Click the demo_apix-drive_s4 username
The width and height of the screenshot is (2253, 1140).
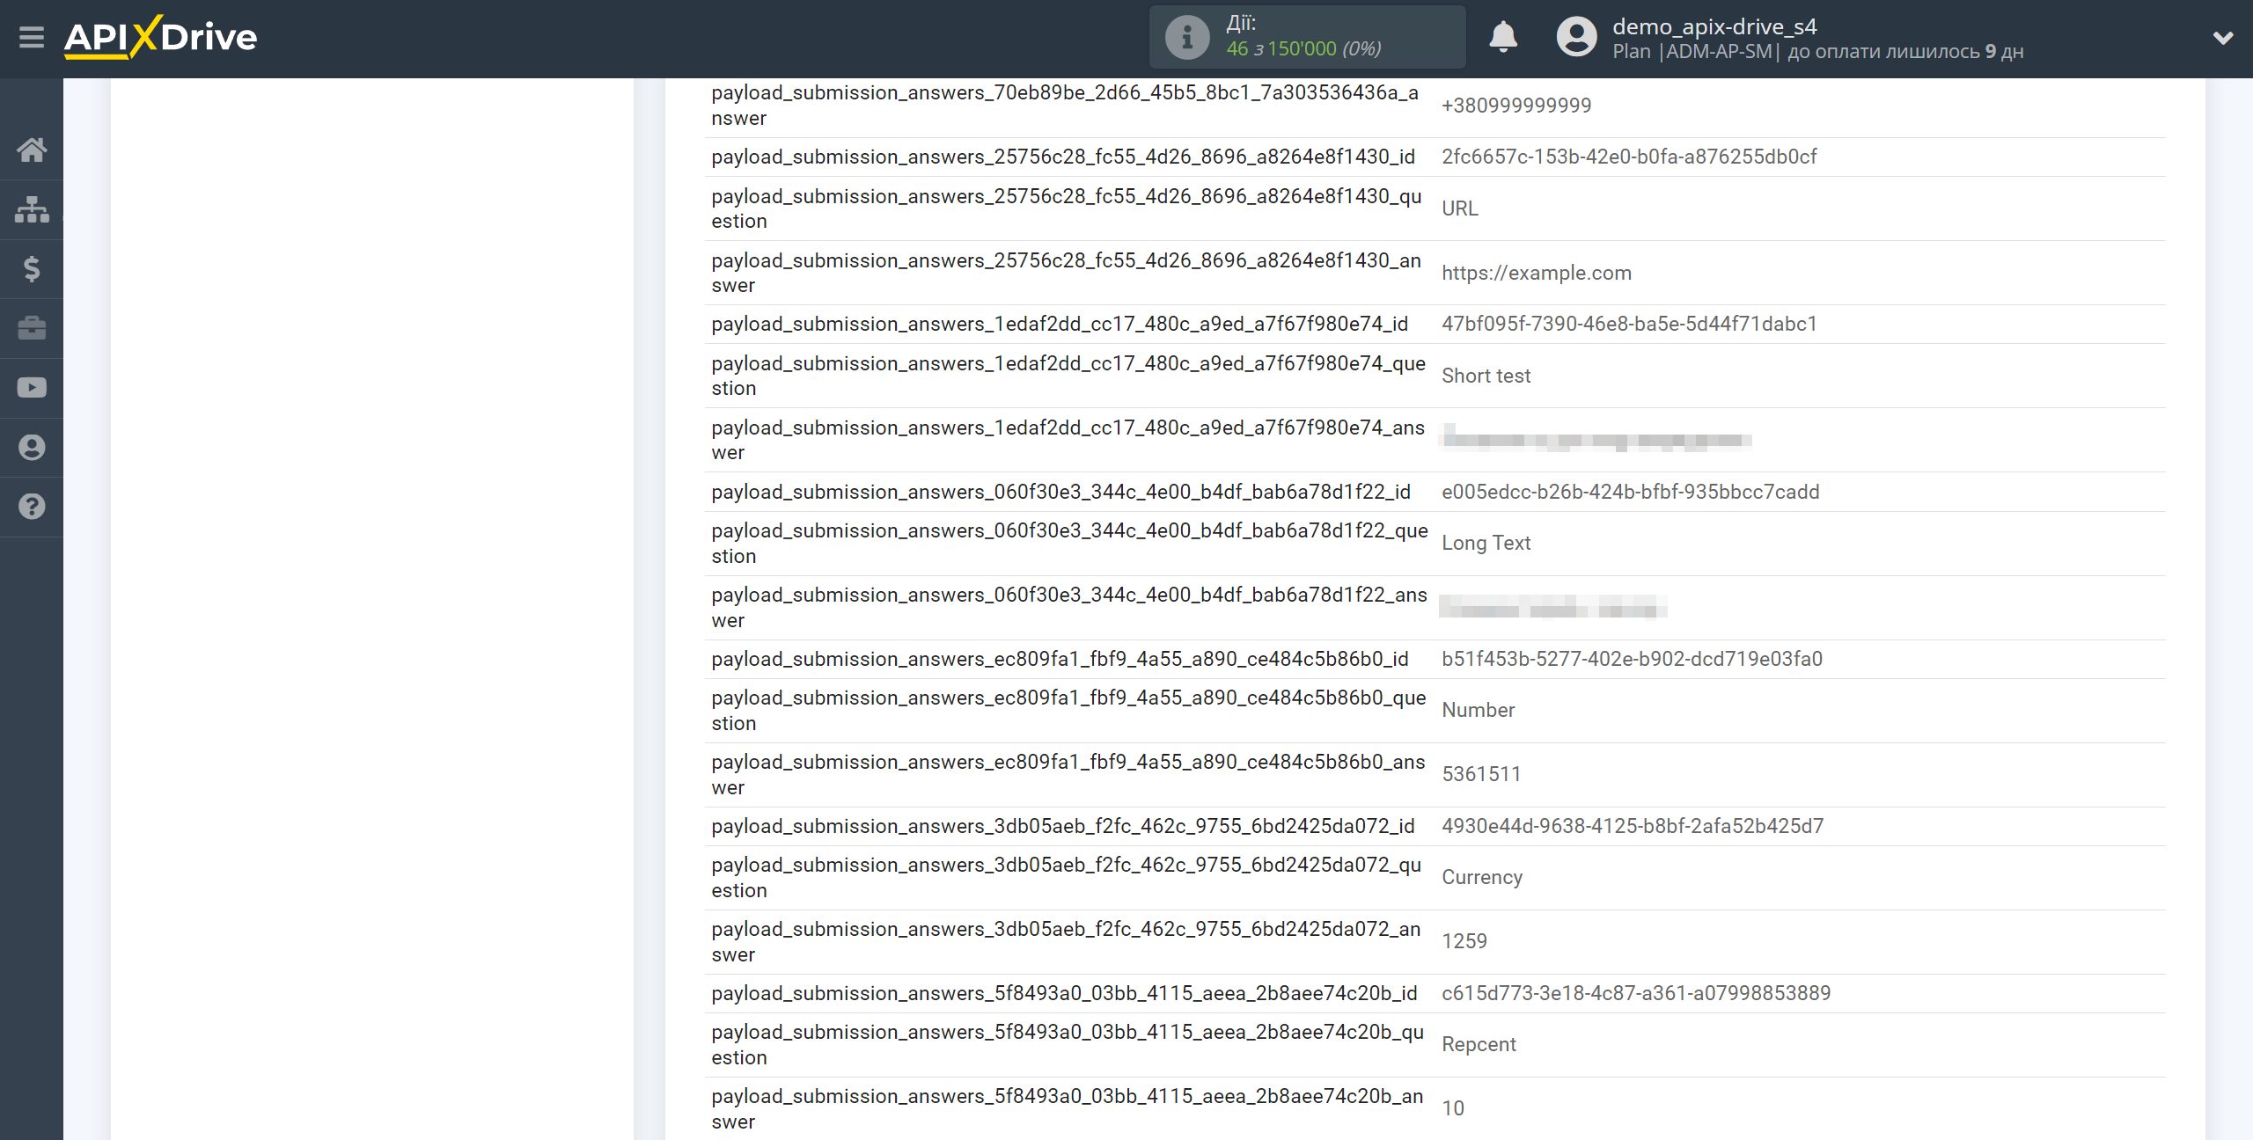tap(1714, 26)
